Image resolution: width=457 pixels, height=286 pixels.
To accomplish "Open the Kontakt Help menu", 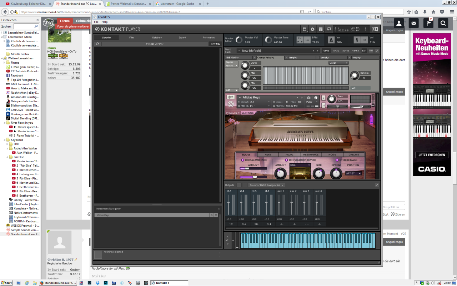I will click(105, 22).
